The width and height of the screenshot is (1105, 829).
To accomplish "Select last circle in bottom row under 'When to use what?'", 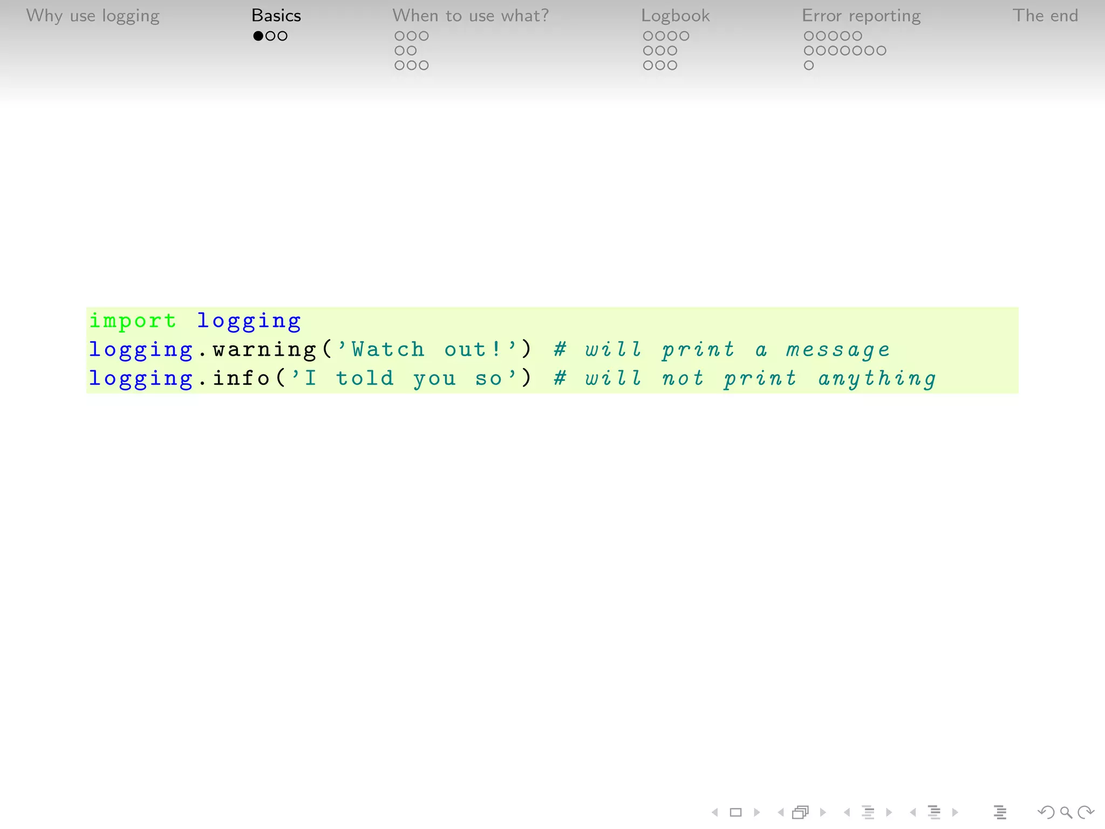I will [424, 65].
